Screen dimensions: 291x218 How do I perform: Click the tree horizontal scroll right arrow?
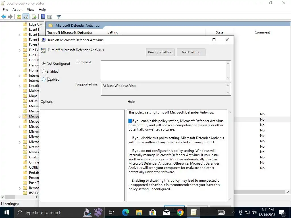(x=37, y=197)
